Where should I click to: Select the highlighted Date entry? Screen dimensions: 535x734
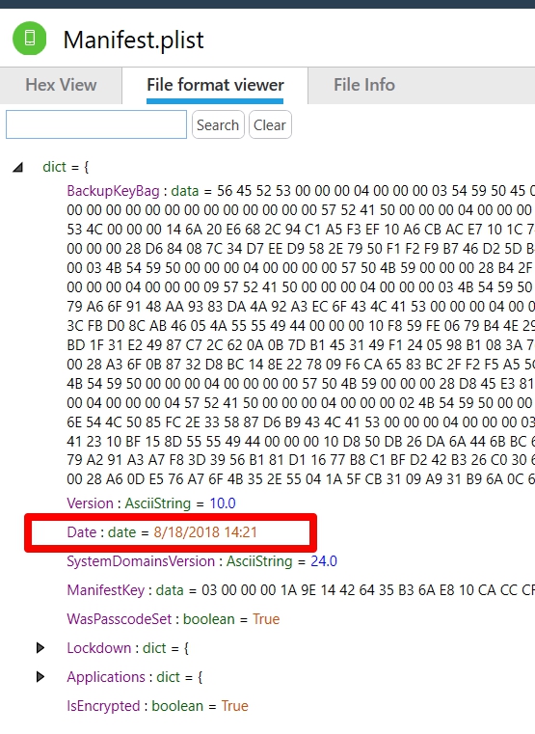coord(162,532)
